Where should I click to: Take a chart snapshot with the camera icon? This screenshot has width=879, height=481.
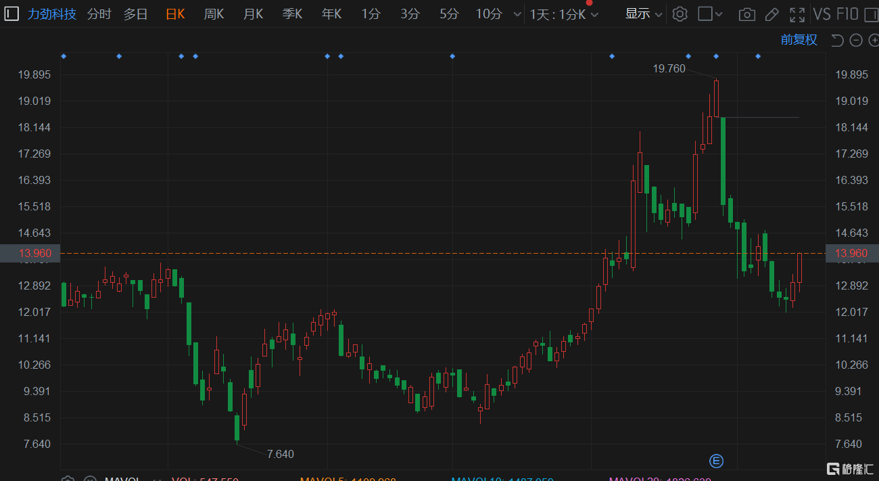click(747, 14)
